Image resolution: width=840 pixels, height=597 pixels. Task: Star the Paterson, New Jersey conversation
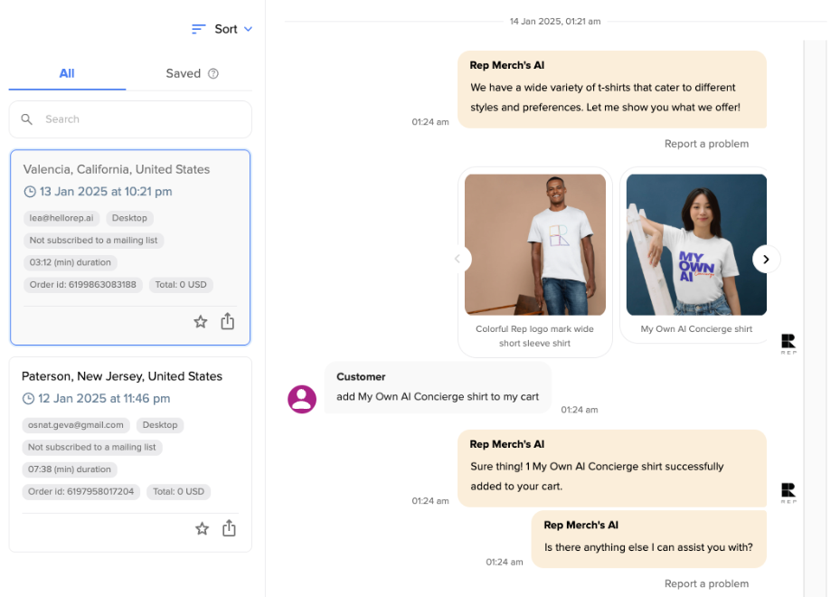pyautogui.click(x=203, y=528)
